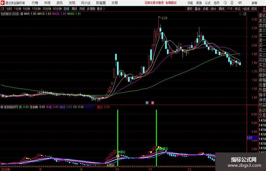Image resolution: width=266 pixels, height=171 pixels.
Task: Expand 更多 period options
Action: 101,9
